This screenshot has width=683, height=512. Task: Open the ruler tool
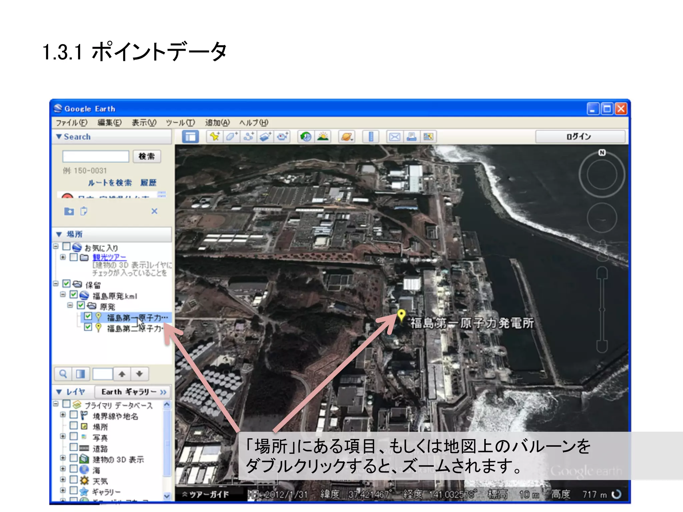[371, 137]
